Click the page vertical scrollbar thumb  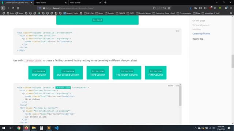[x=233, y=61]
